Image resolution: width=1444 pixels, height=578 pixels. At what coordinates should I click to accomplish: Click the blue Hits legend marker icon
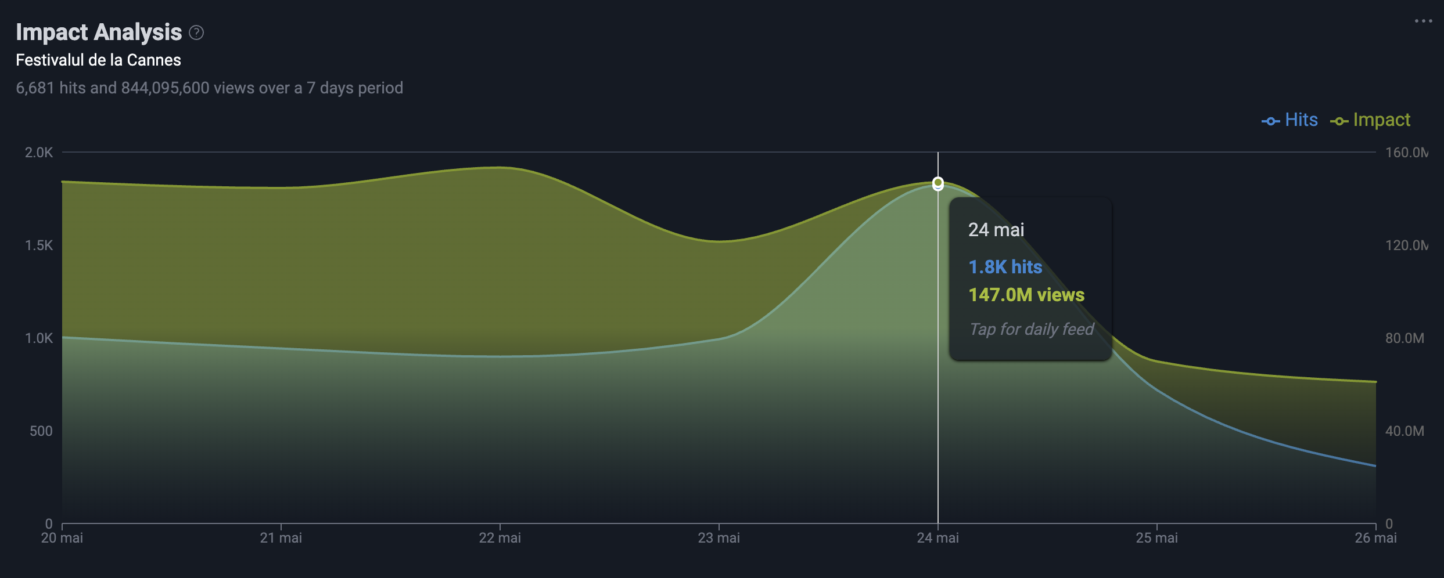click(x=1270, y=121)
